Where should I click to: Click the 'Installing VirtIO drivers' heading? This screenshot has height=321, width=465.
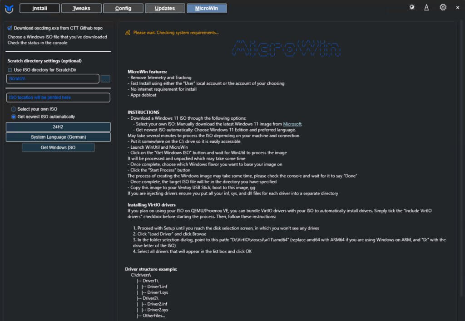click(152, 205)
